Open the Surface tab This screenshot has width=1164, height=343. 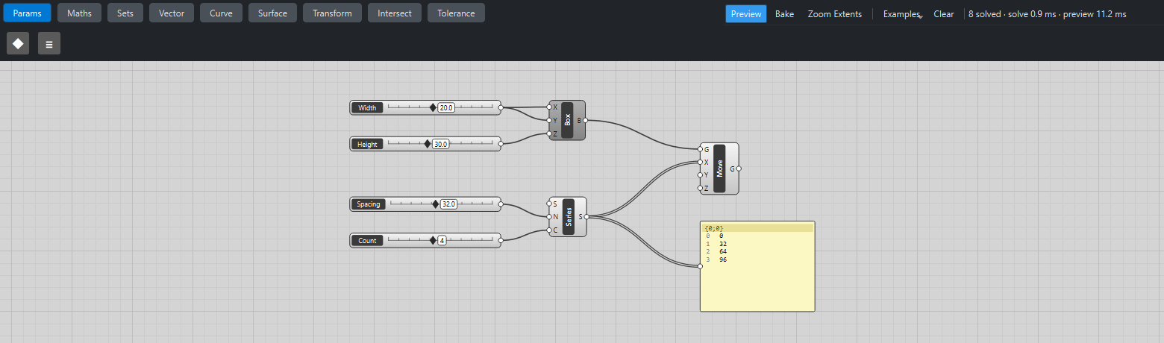coord(272,13)
